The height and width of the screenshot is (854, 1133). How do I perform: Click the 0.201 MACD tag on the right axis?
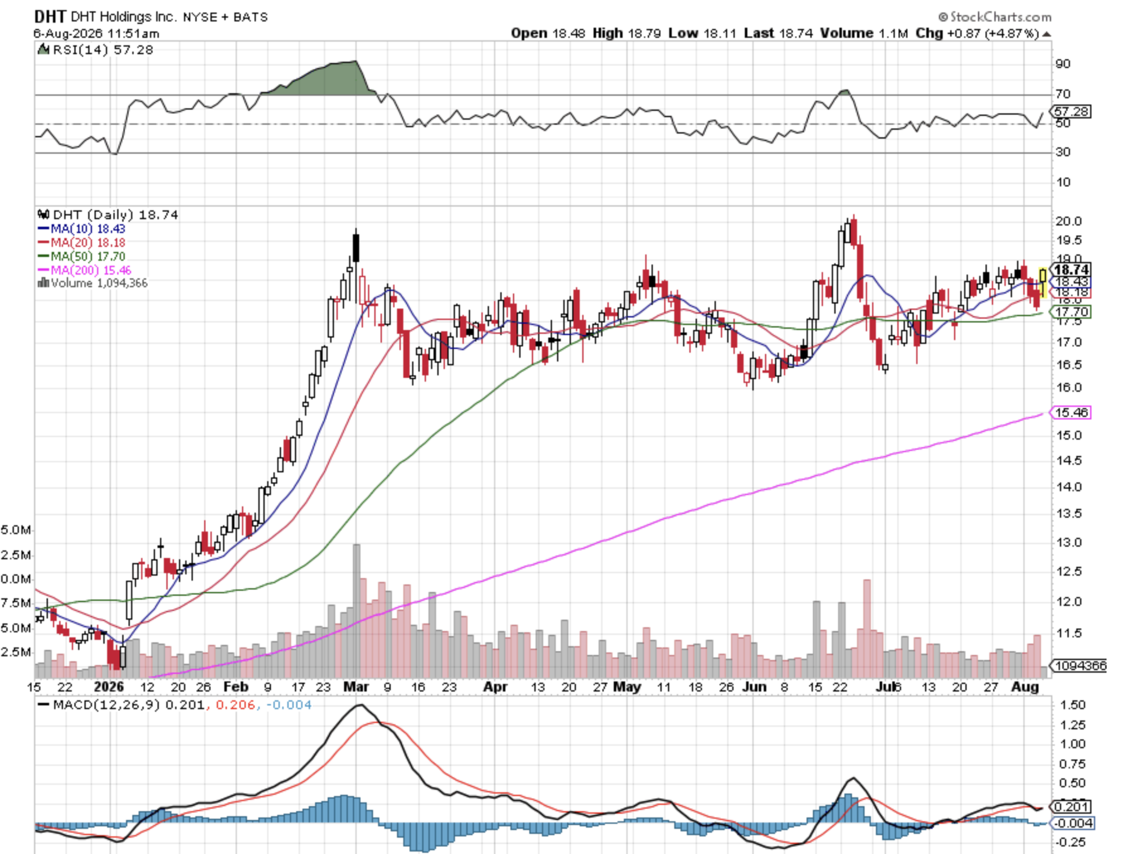1071,807
